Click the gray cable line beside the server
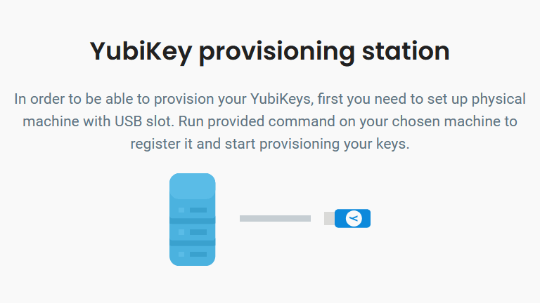The width and height of the screenshot is (540, 303). point(275,219)
